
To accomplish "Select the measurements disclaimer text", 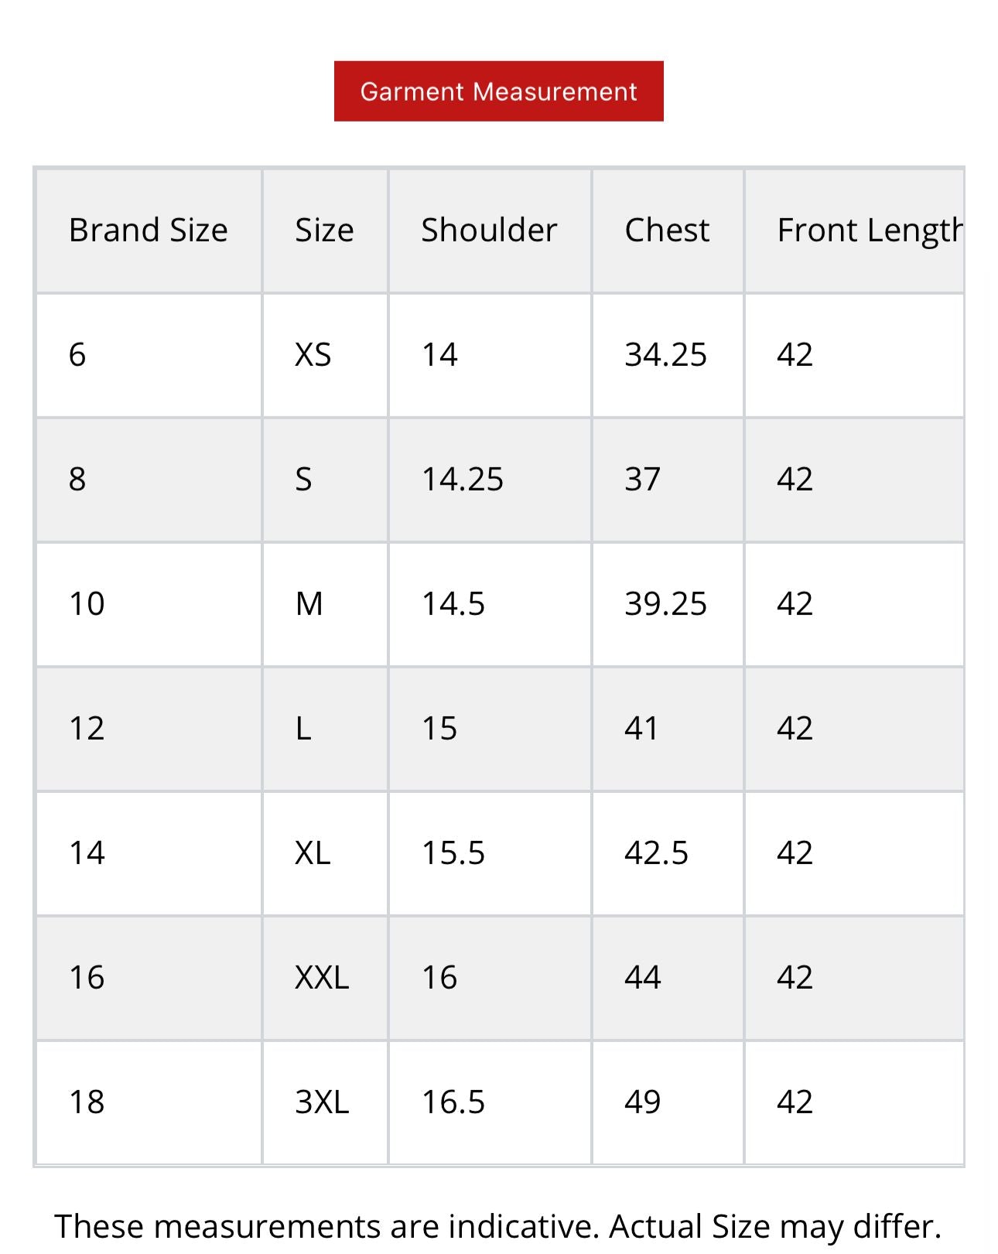I will (x=497, y=1226).
